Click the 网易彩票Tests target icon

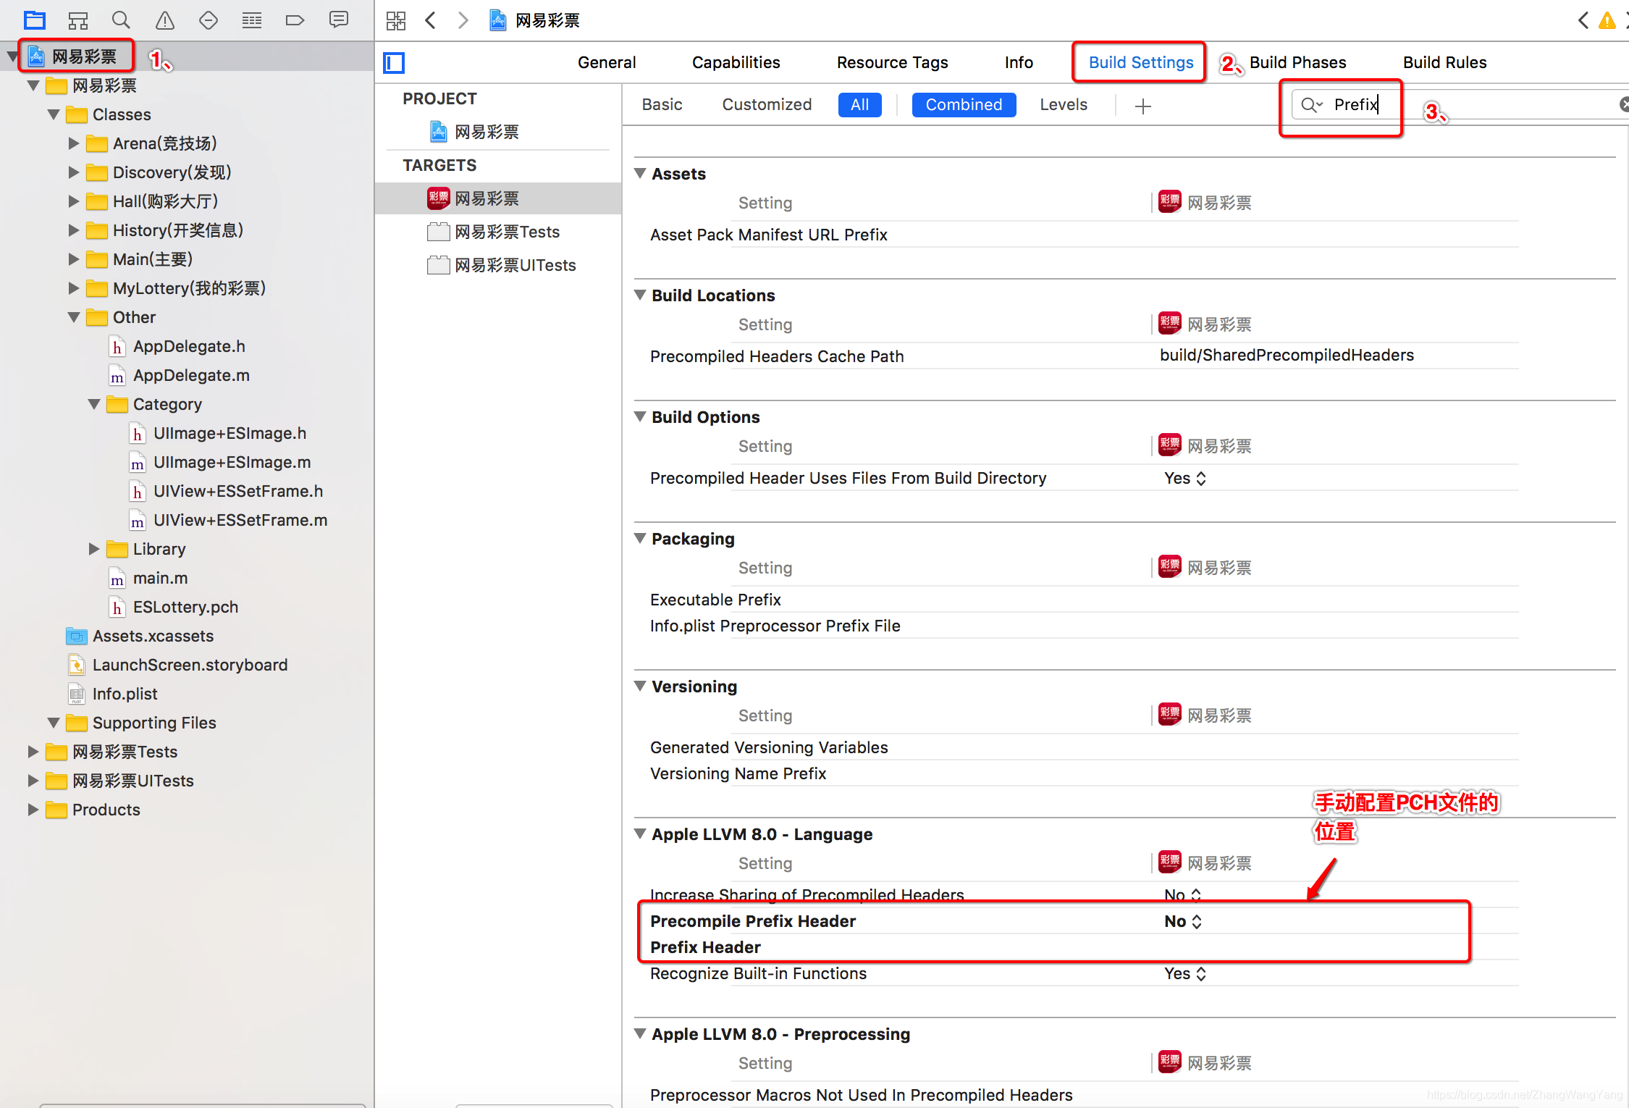click(437, 230)
